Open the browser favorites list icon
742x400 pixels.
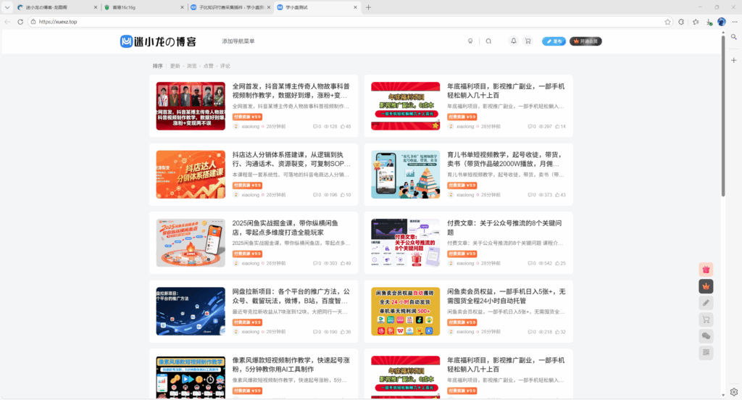(696, 22)
